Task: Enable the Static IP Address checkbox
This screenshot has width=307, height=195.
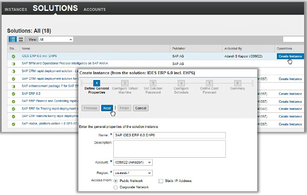Action: point(161,181)
